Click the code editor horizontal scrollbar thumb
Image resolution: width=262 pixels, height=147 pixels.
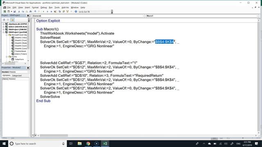pyautogui.click(x=54, y=136)
